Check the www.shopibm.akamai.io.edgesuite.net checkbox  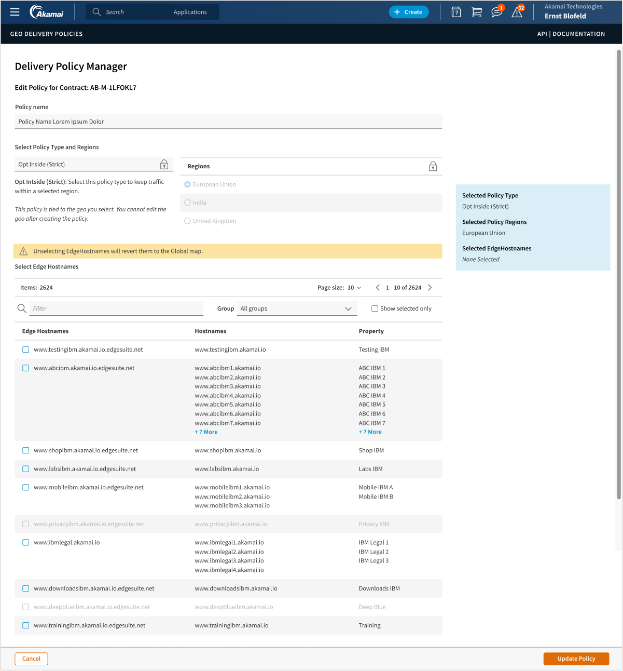click(25, 450)
